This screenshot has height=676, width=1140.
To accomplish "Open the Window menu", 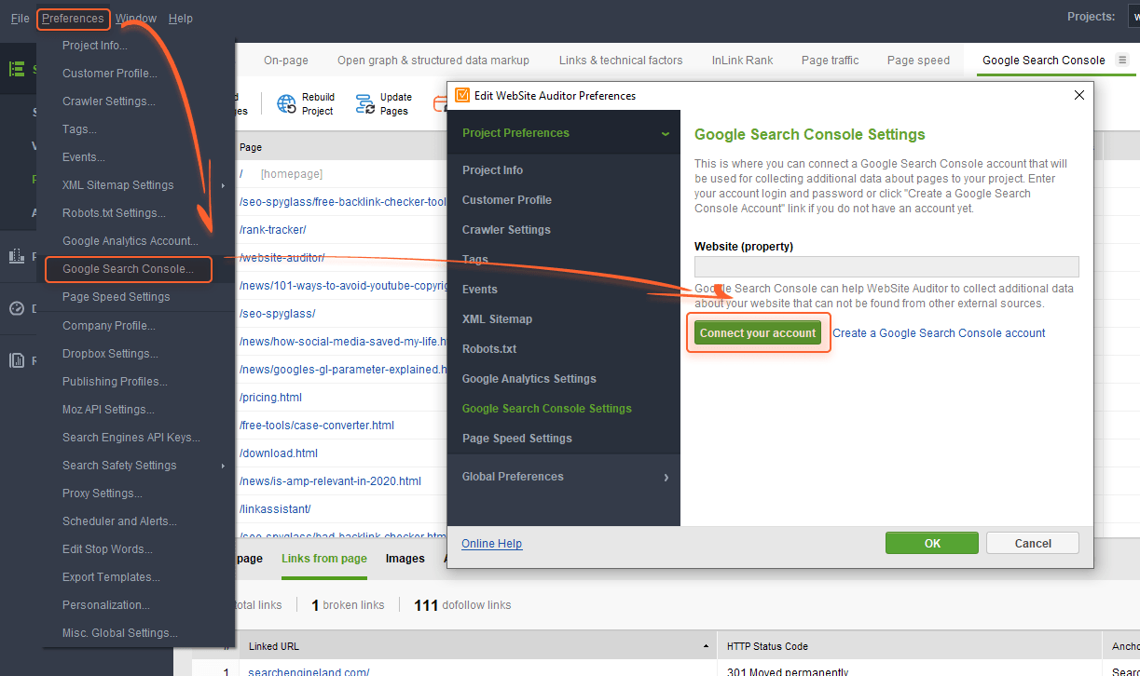I will (x=136, y=18).
